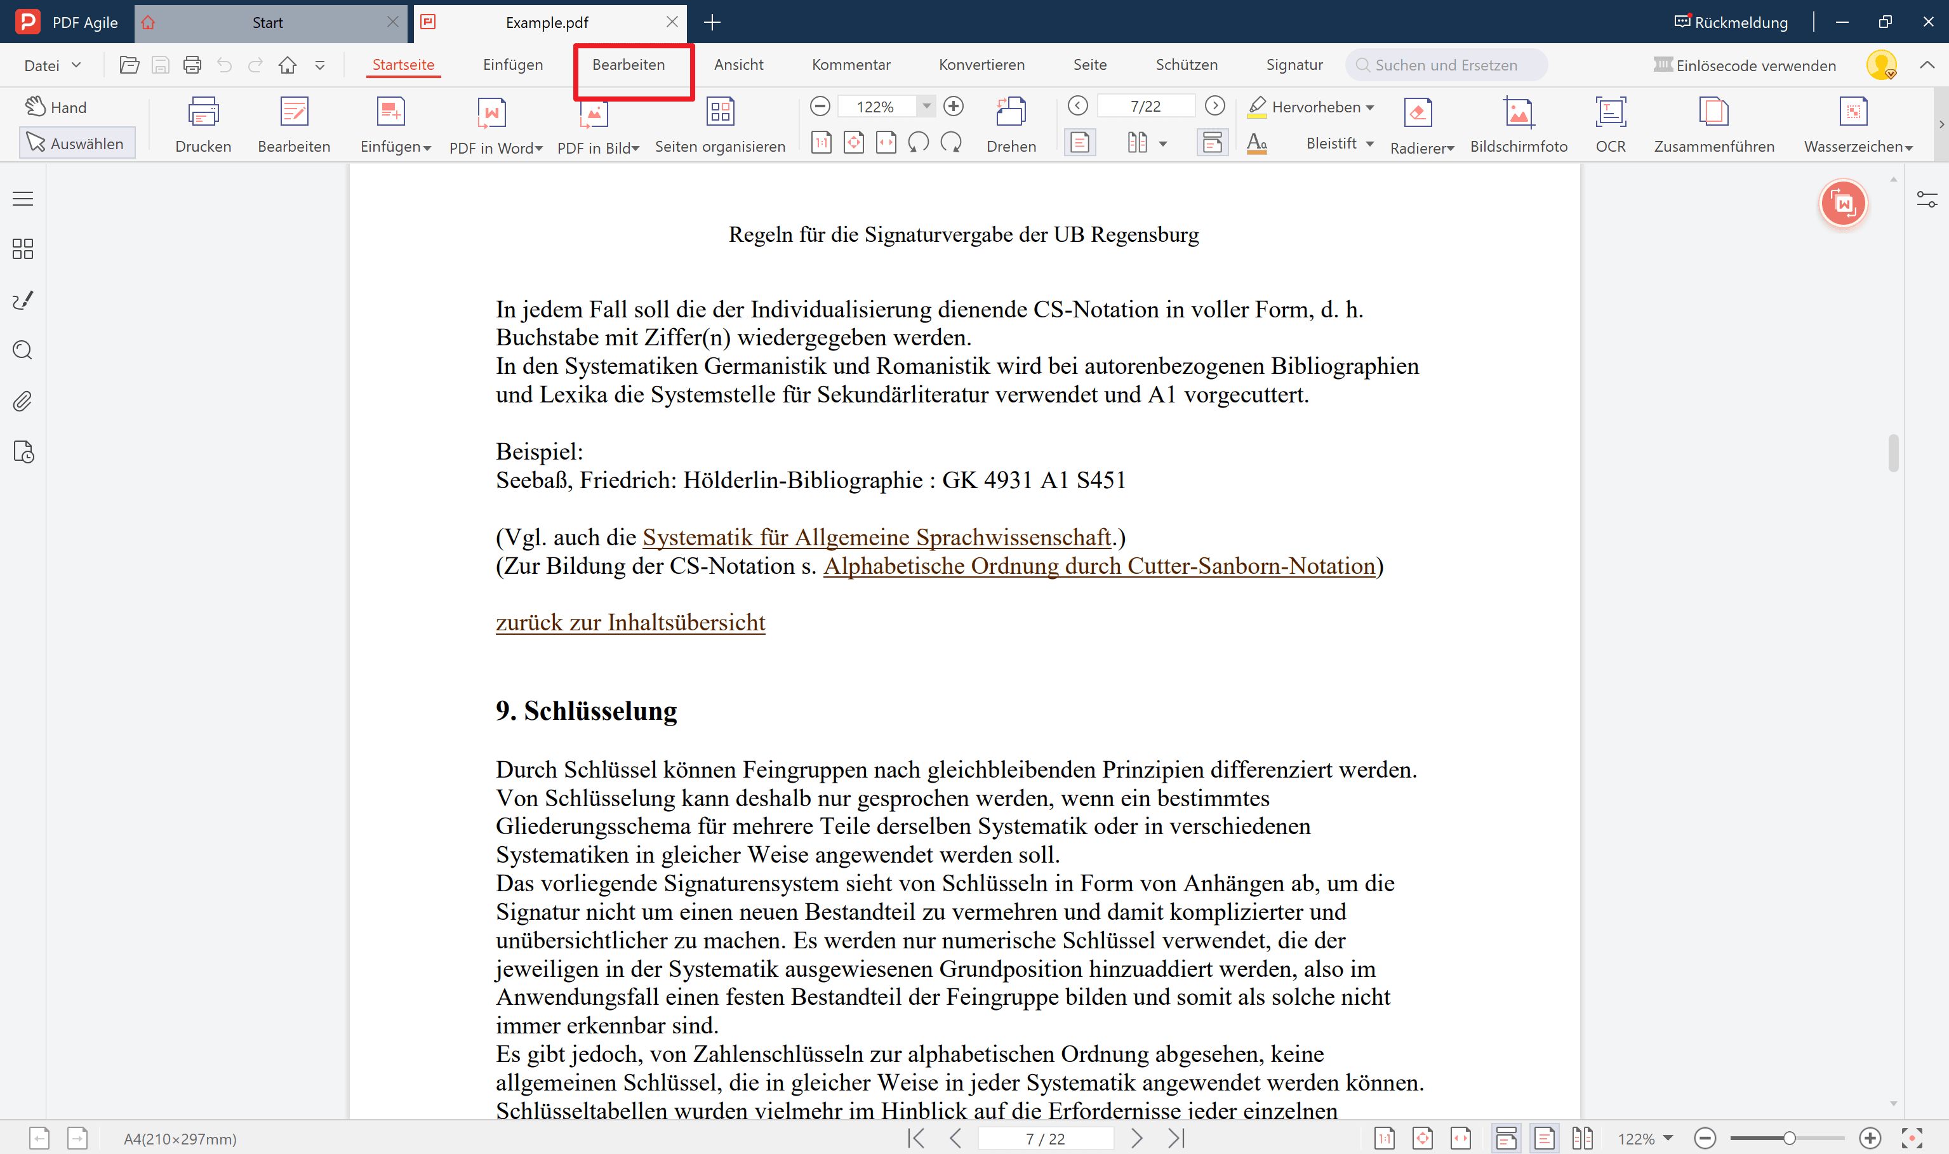Activate the Hand tool
The height and width of the screenshot is (1154, 1949).
click(x=55, y=107)
